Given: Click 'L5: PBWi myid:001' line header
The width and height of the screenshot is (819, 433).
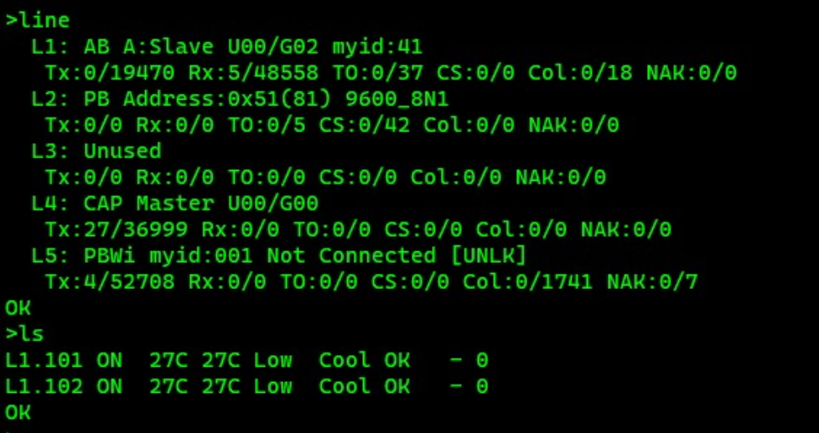Looking at the screenshot, I should click(x=142, y=255).
